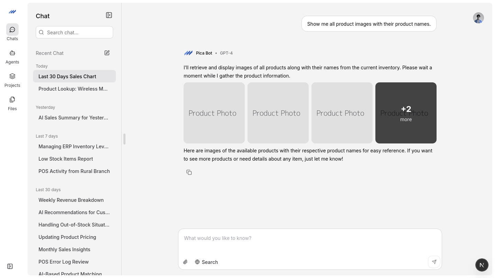Show the +2 more product photos

(x=406, y=113)
